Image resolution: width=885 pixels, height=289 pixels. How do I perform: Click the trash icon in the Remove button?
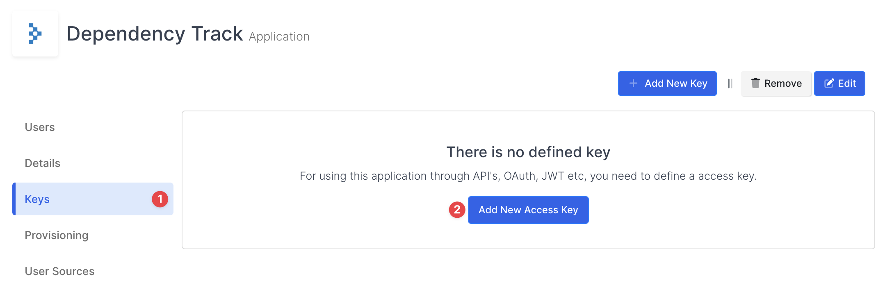(756, 83)
